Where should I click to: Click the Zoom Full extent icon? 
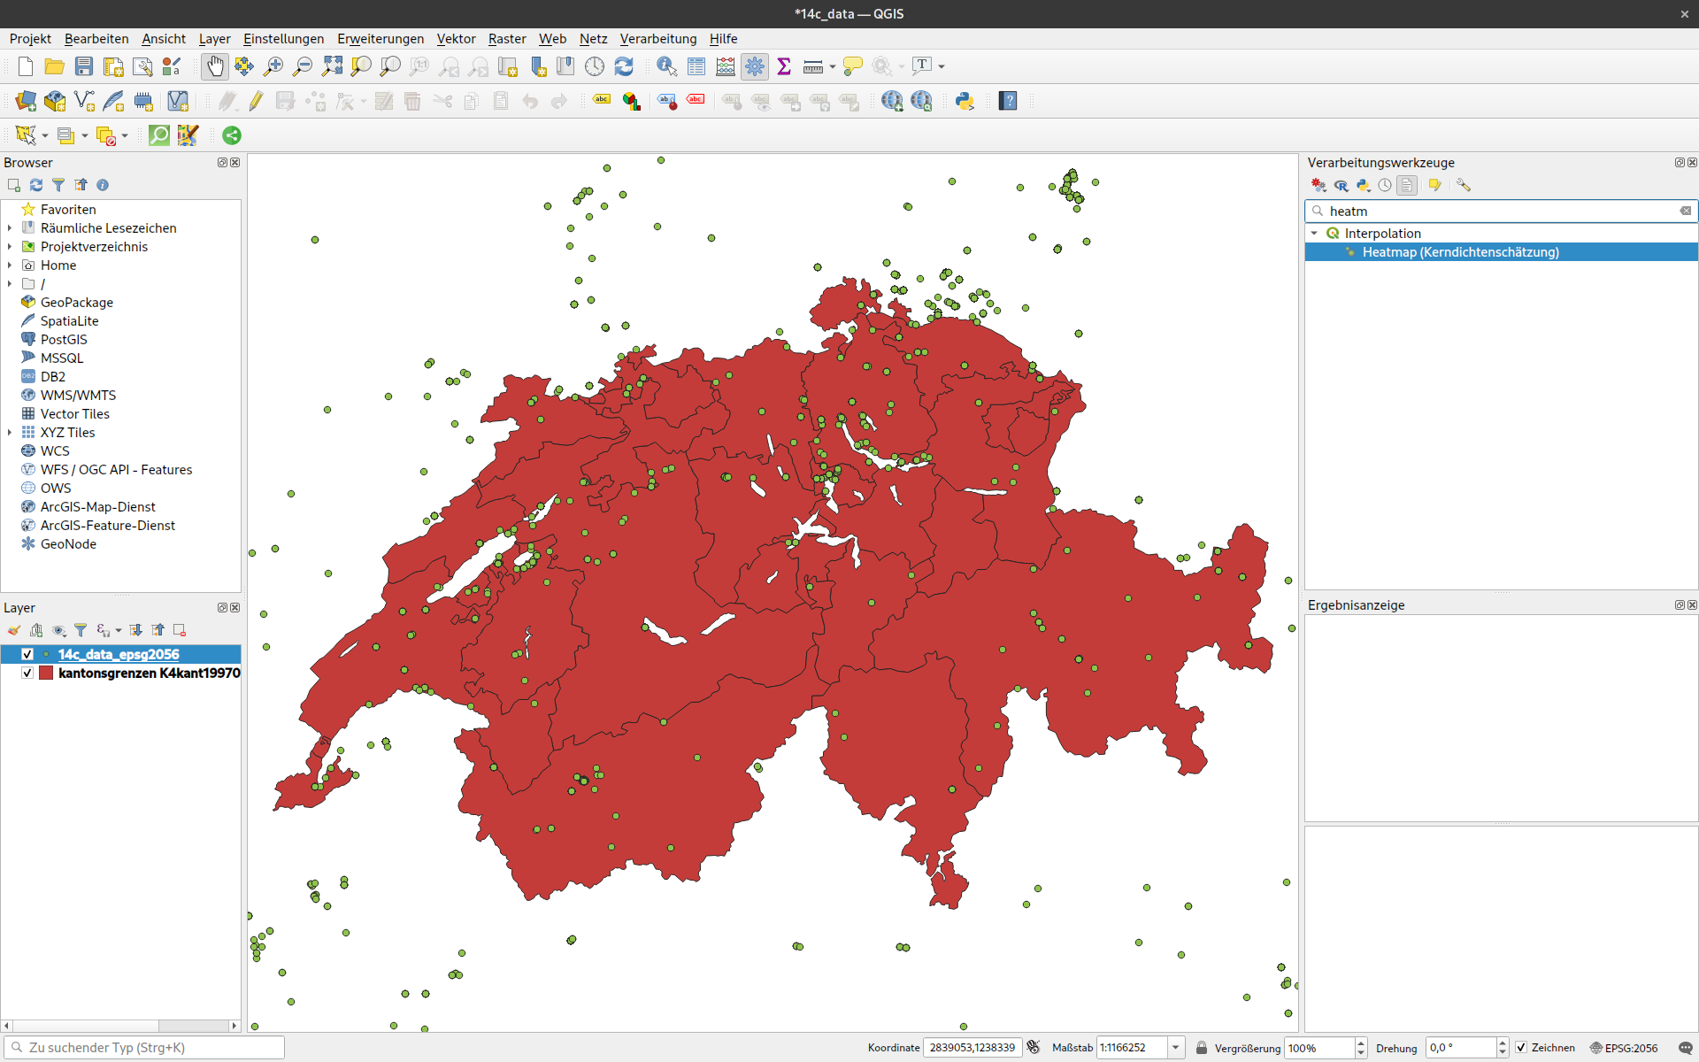pyautogui.click(x=332, y=66)
